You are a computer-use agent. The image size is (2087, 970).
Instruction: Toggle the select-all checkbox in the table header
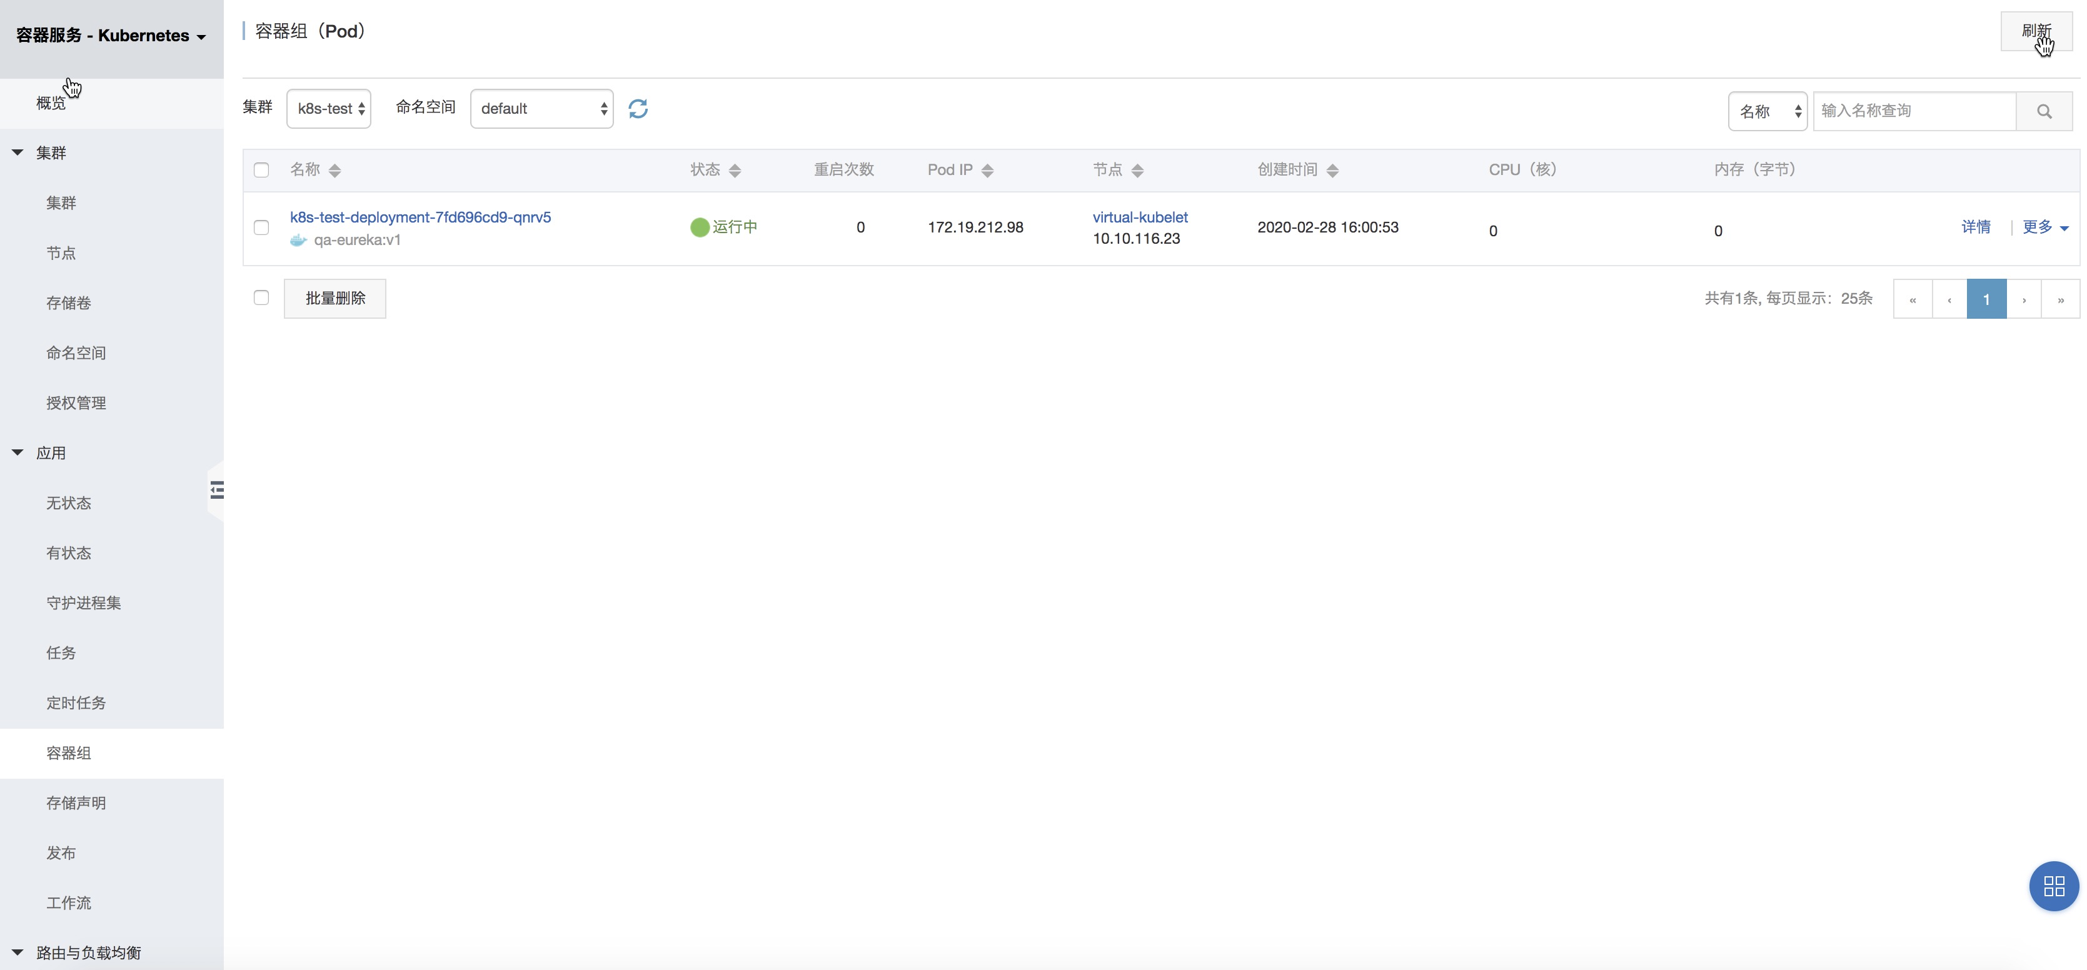[x=261, y=170]
